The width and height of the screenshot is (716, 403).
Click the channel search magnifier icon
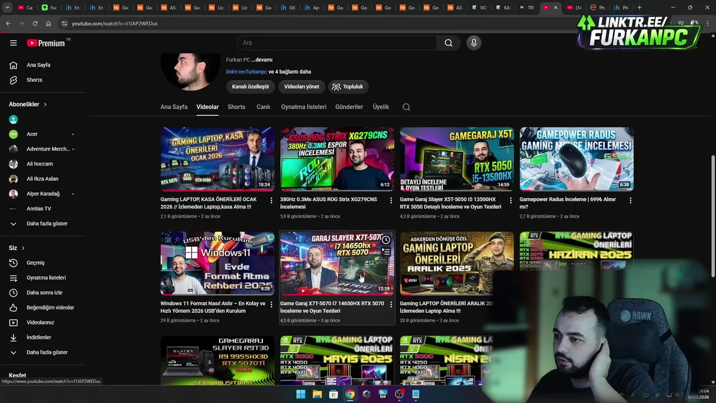(x=407, y=107)
